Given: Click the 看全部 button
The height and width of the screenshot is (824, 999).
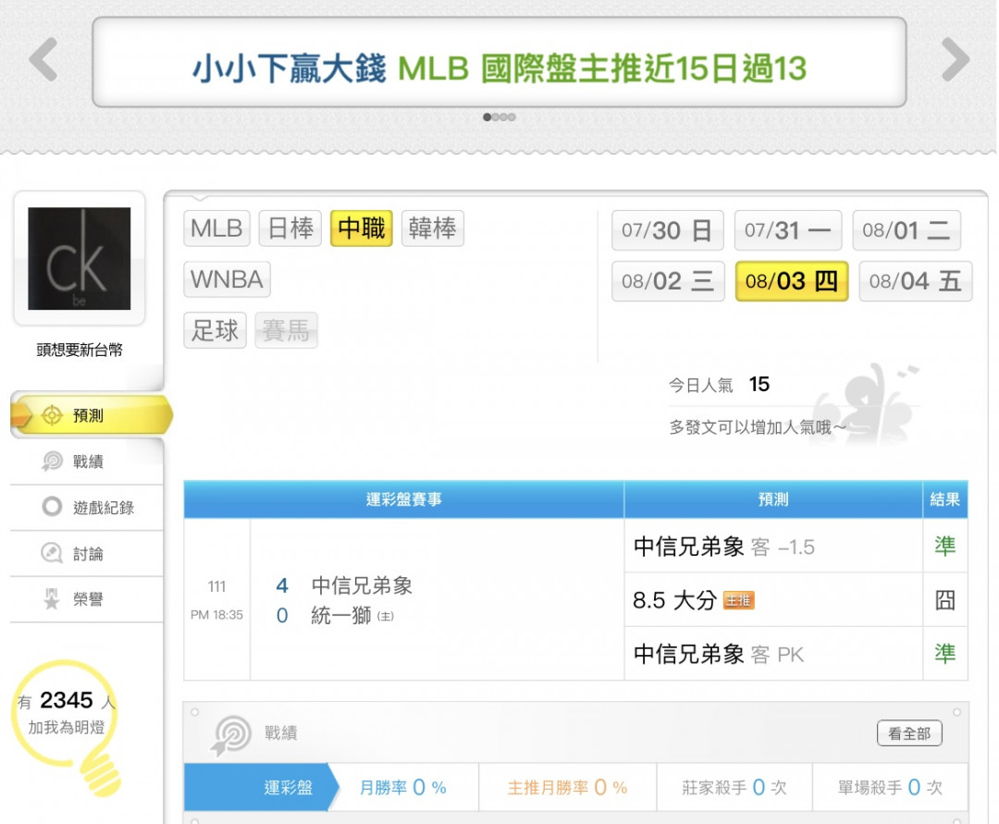Looking at the screenshot, I should tap(910, 733).
